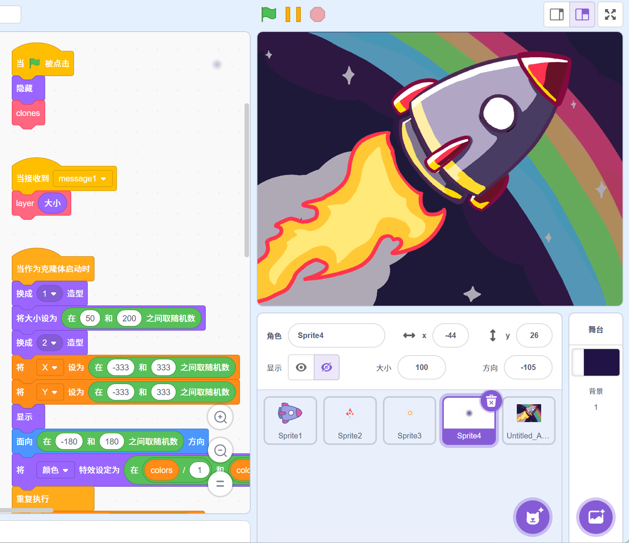Click the red stop sign button

click(317, 14)
